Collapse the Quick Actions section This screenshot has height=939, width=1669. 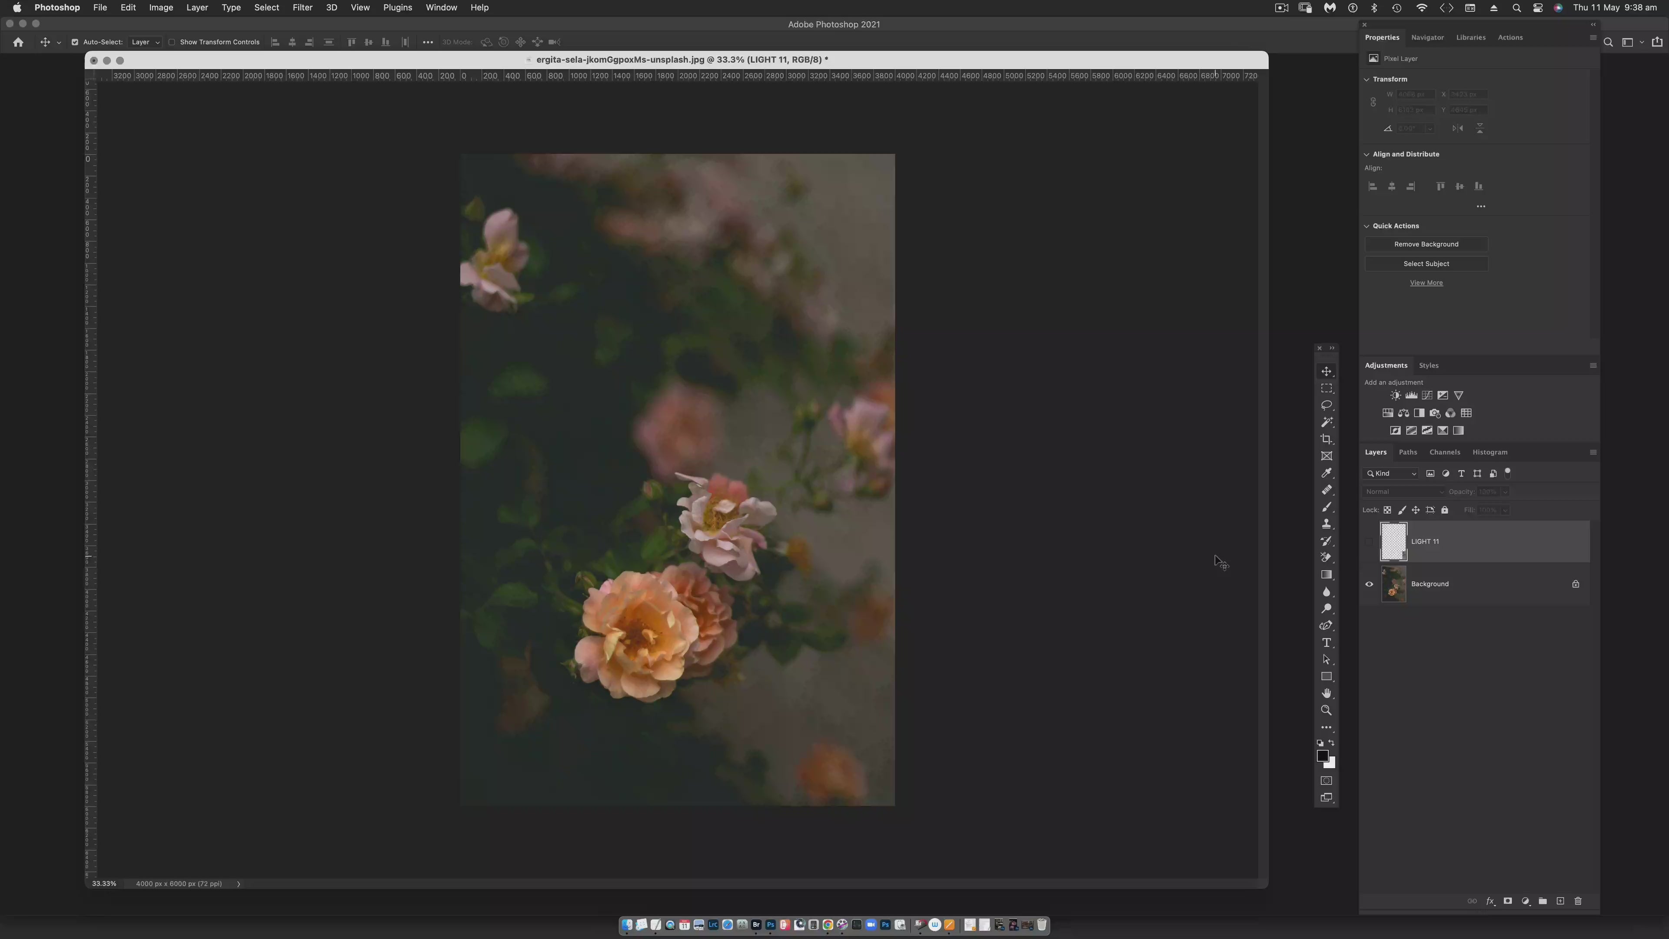[1367, 226]
